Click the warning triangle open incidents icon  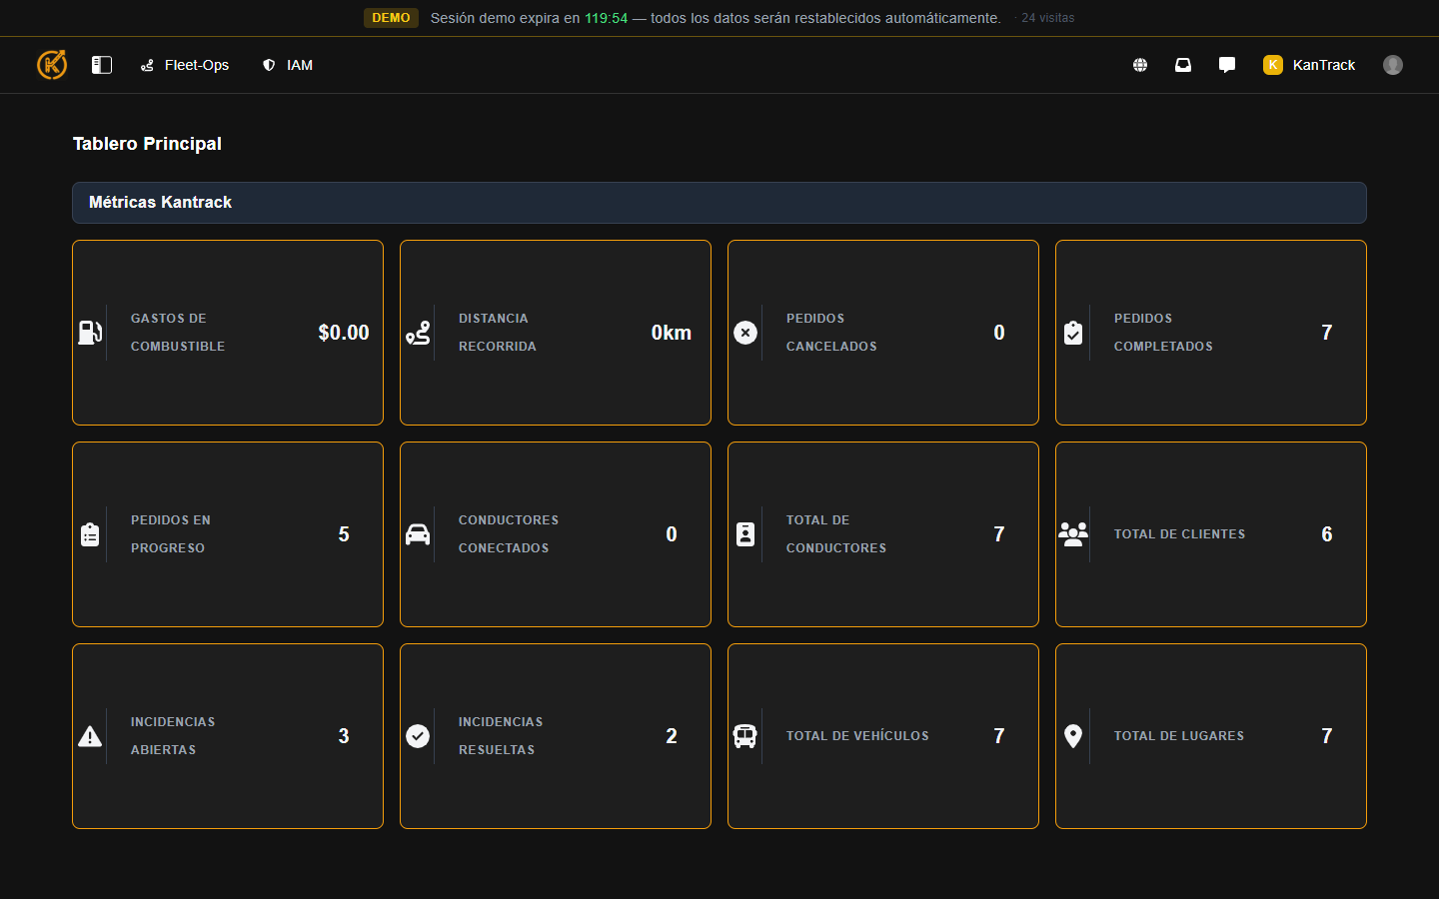coord(90,736)
